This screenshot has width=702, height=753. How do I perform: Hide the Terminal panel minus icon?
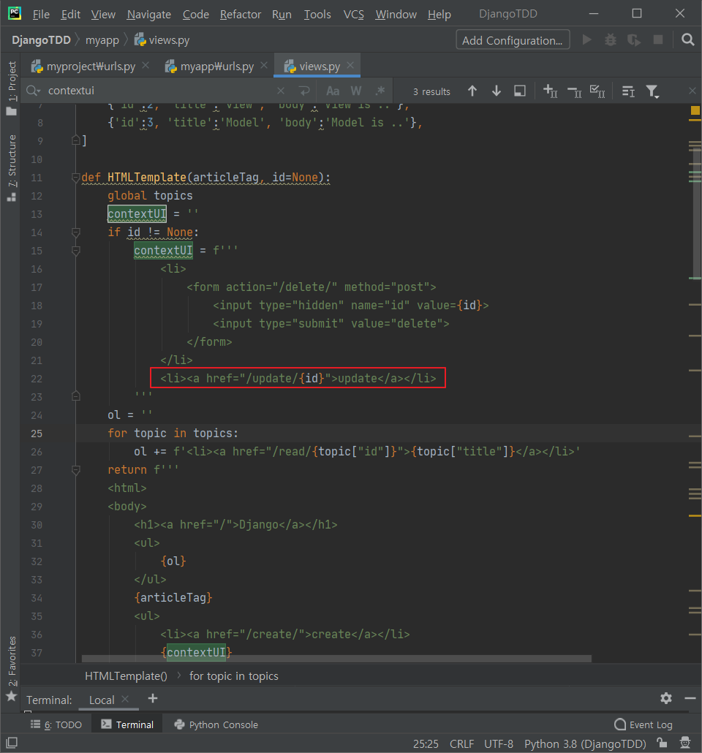click(690, 697)
